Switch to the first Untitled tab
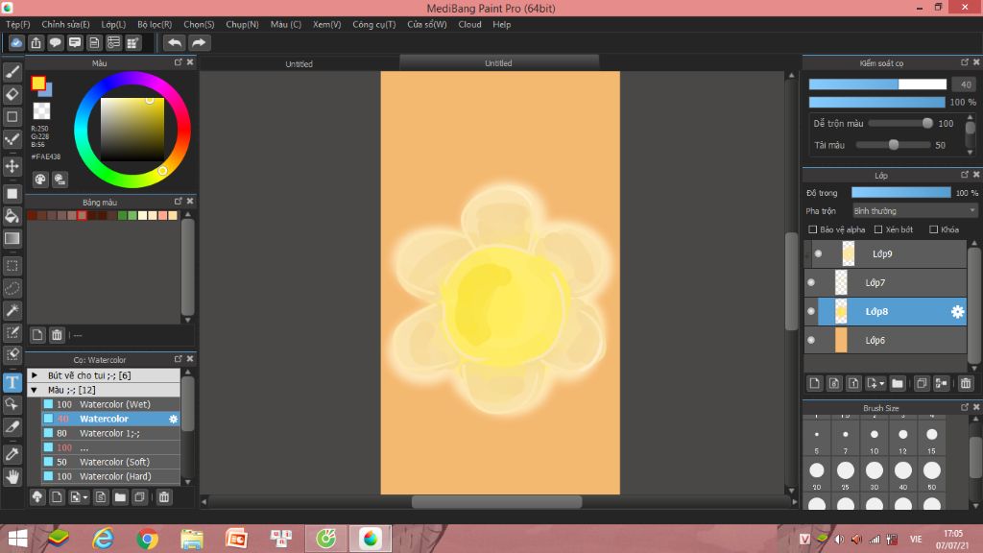983x553 pixels. click(x=300, y=63)
